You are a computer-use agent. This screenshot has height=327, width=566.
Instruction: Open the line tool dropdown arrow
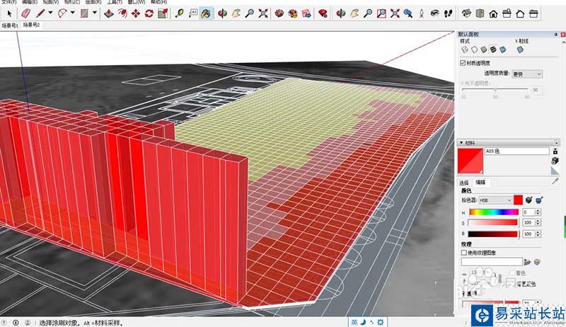click(50, 13)
